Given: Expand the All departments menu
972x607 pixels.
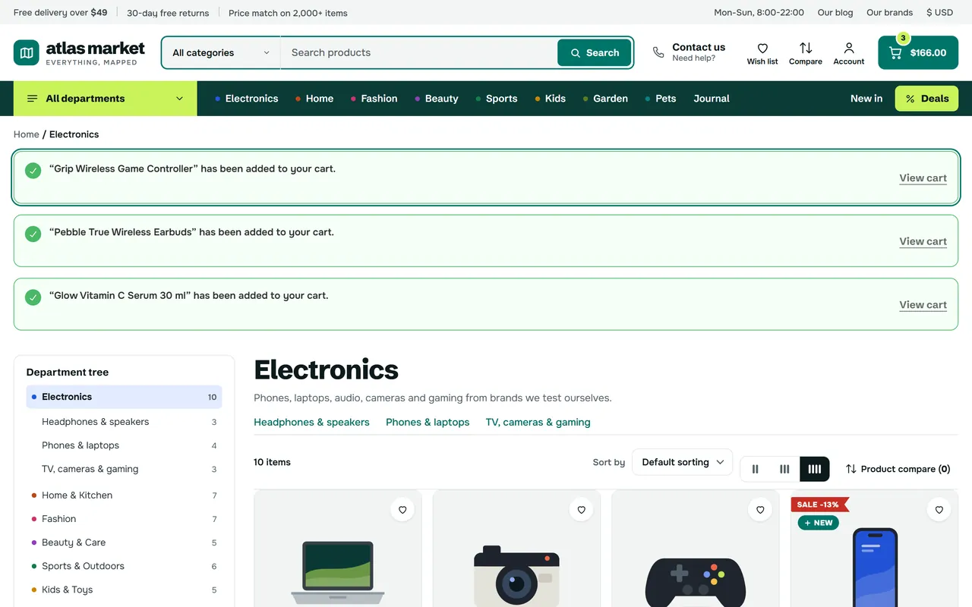Looking at the screenshot, I should [106, 99].
